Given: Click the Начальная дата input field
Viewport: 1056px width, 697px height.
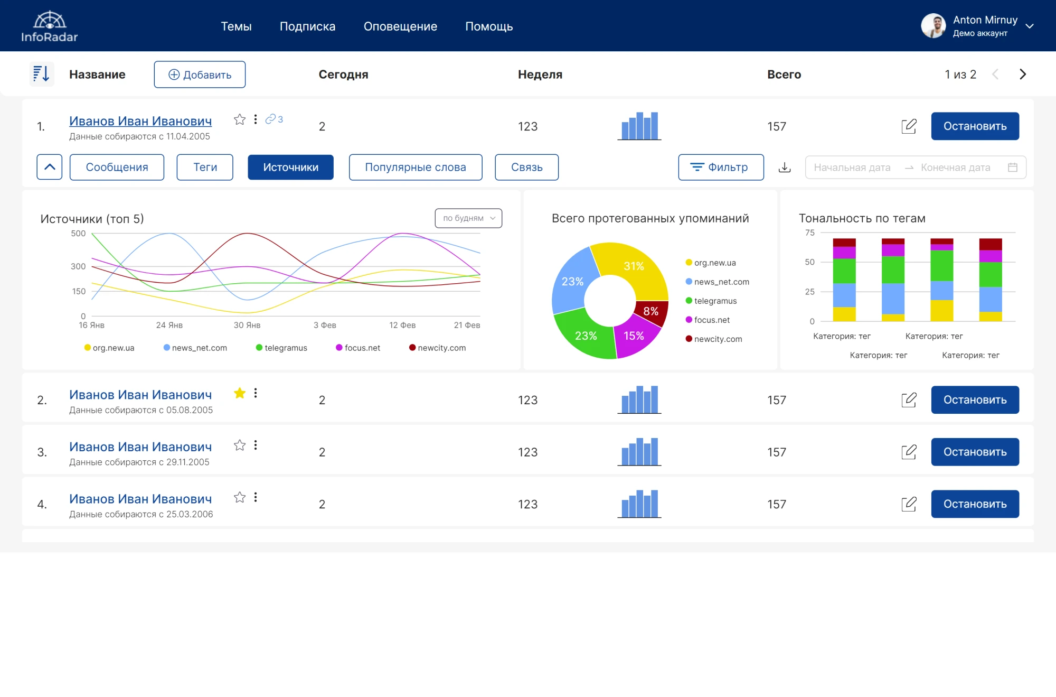Looking at the screenshot, I should tap(852, 168).
